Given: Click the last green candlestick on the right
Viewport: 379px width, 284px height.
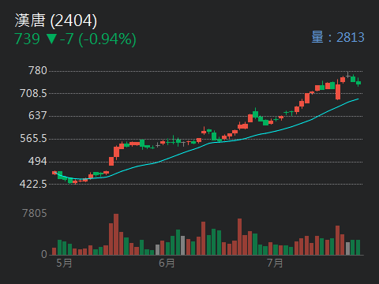Looking at the screenshot, I should click(x=358, y=83).
